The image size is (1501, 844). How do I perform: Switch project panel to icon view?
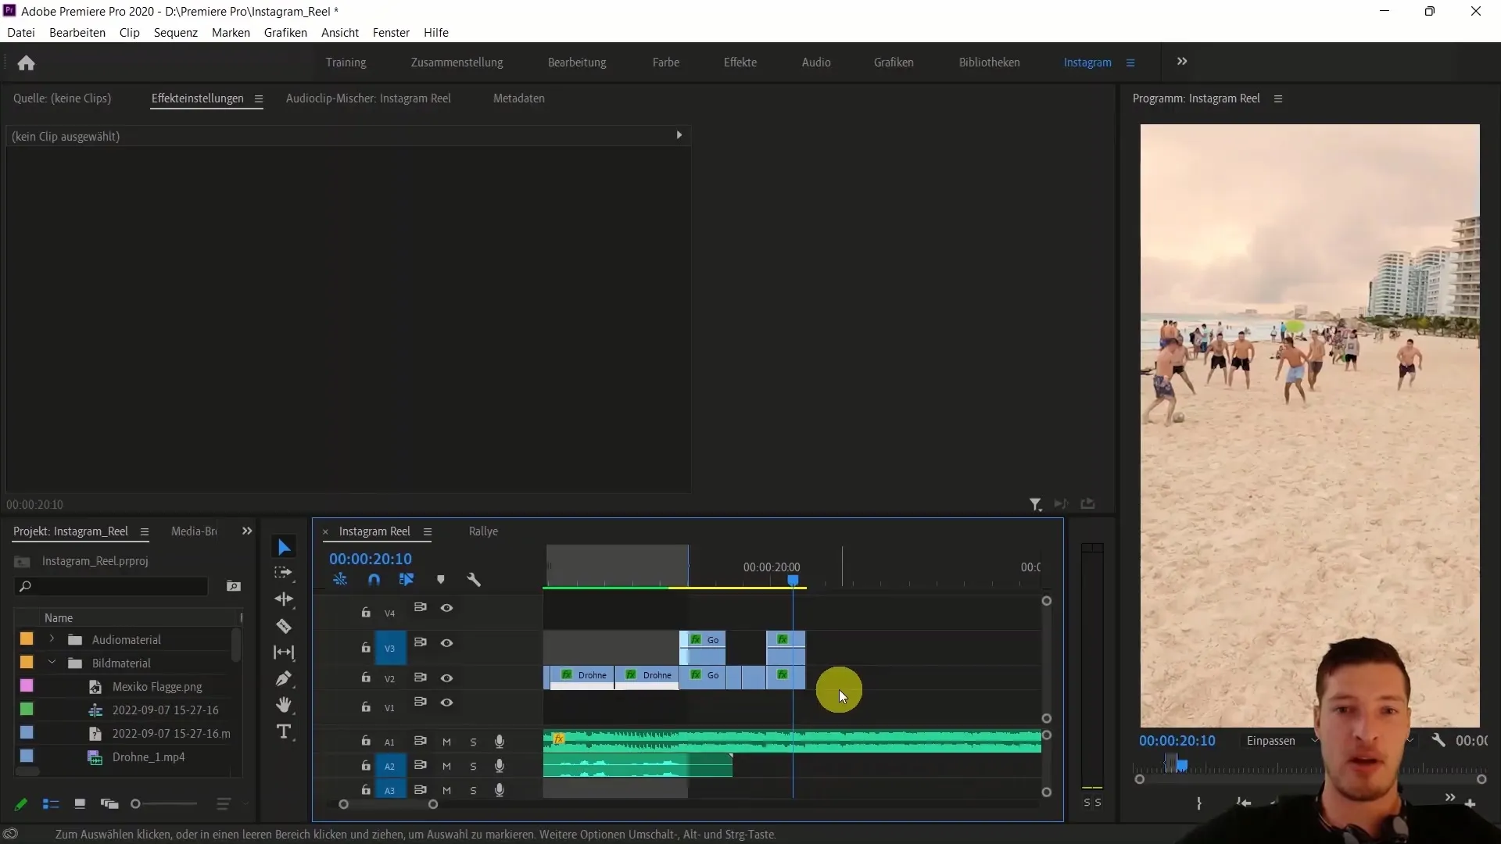pos(80,804)
